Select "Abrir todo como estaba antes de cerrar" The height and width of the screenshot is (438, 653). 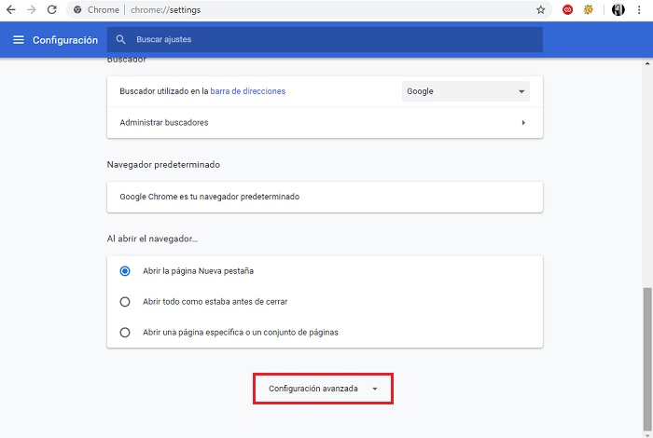(125, 302)
